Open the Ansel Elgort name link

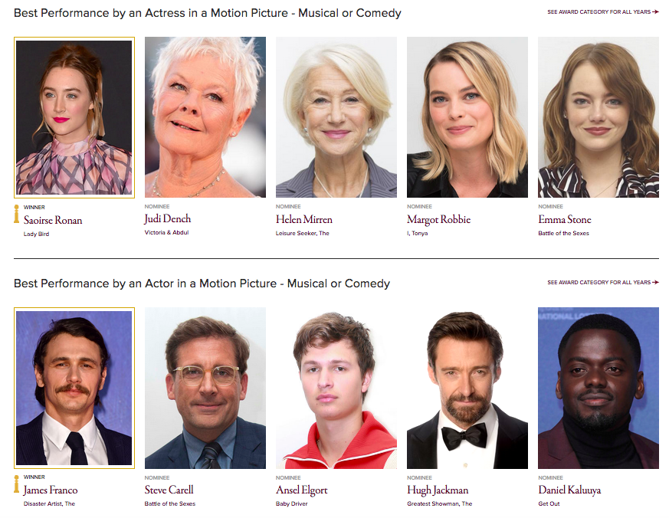pos(300,490)
